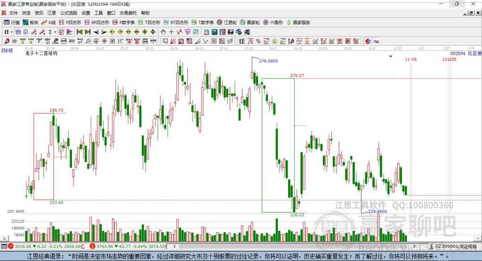Select the zigzag wave line tool
This screenshot has width=482, height=261.
(x=205, y=41)
